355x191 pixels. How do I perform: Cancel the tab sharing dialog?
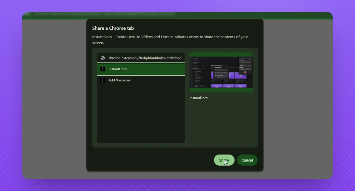pos(247,160)
